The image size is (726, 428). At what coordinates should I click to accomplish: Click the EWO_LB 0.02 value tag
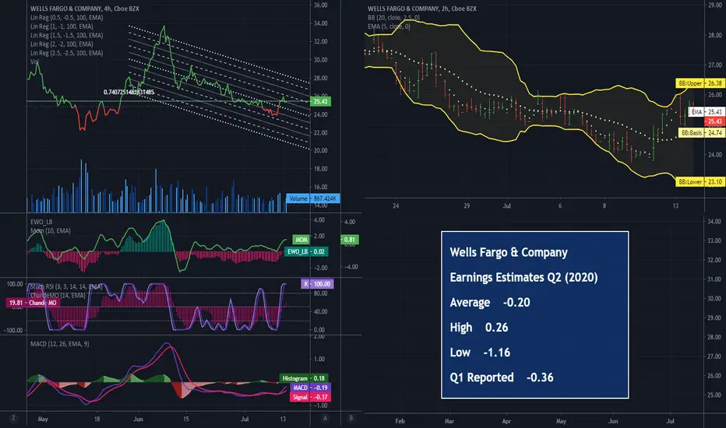click(x=306, y=251)
